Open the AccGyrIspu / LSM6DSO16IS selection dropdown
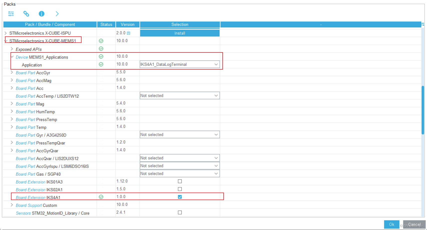The height and width of the screenshot is (230, 427). pos(180,166)
